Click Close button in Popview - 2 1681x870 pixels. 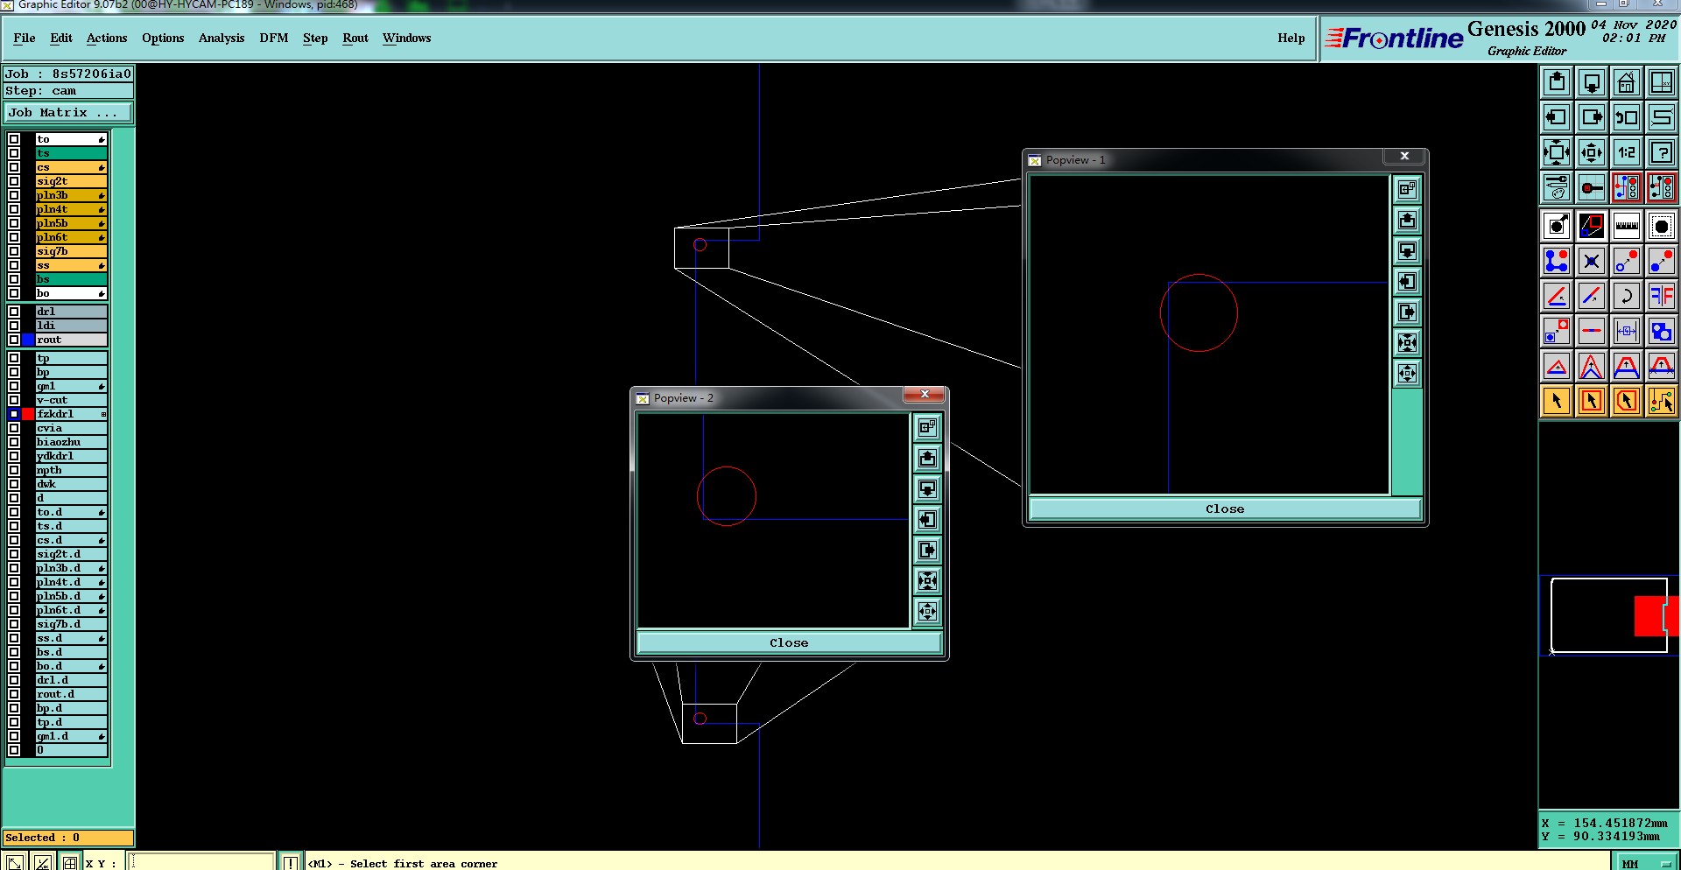(x=789, y=642)
